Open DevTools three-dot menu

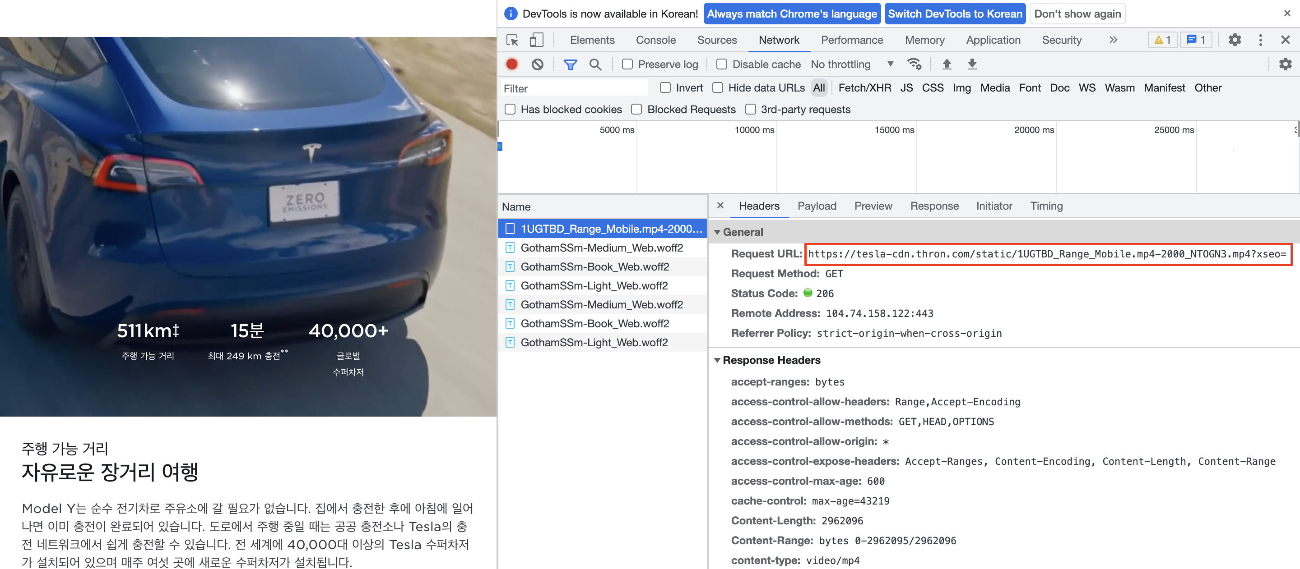[x=1260, y=40]
